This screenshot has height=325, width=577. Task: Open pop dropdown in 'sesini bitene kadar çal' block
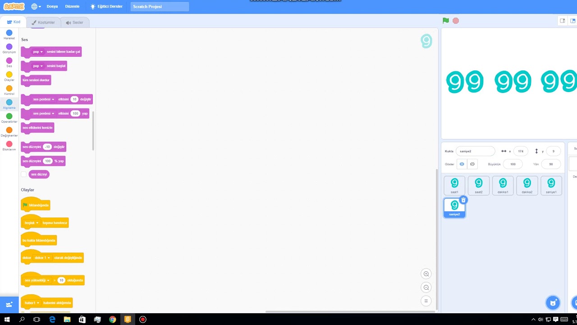(38, 52)
